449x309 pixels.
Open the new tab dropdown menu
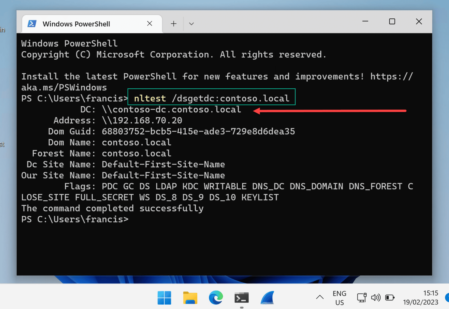[191, 23]
